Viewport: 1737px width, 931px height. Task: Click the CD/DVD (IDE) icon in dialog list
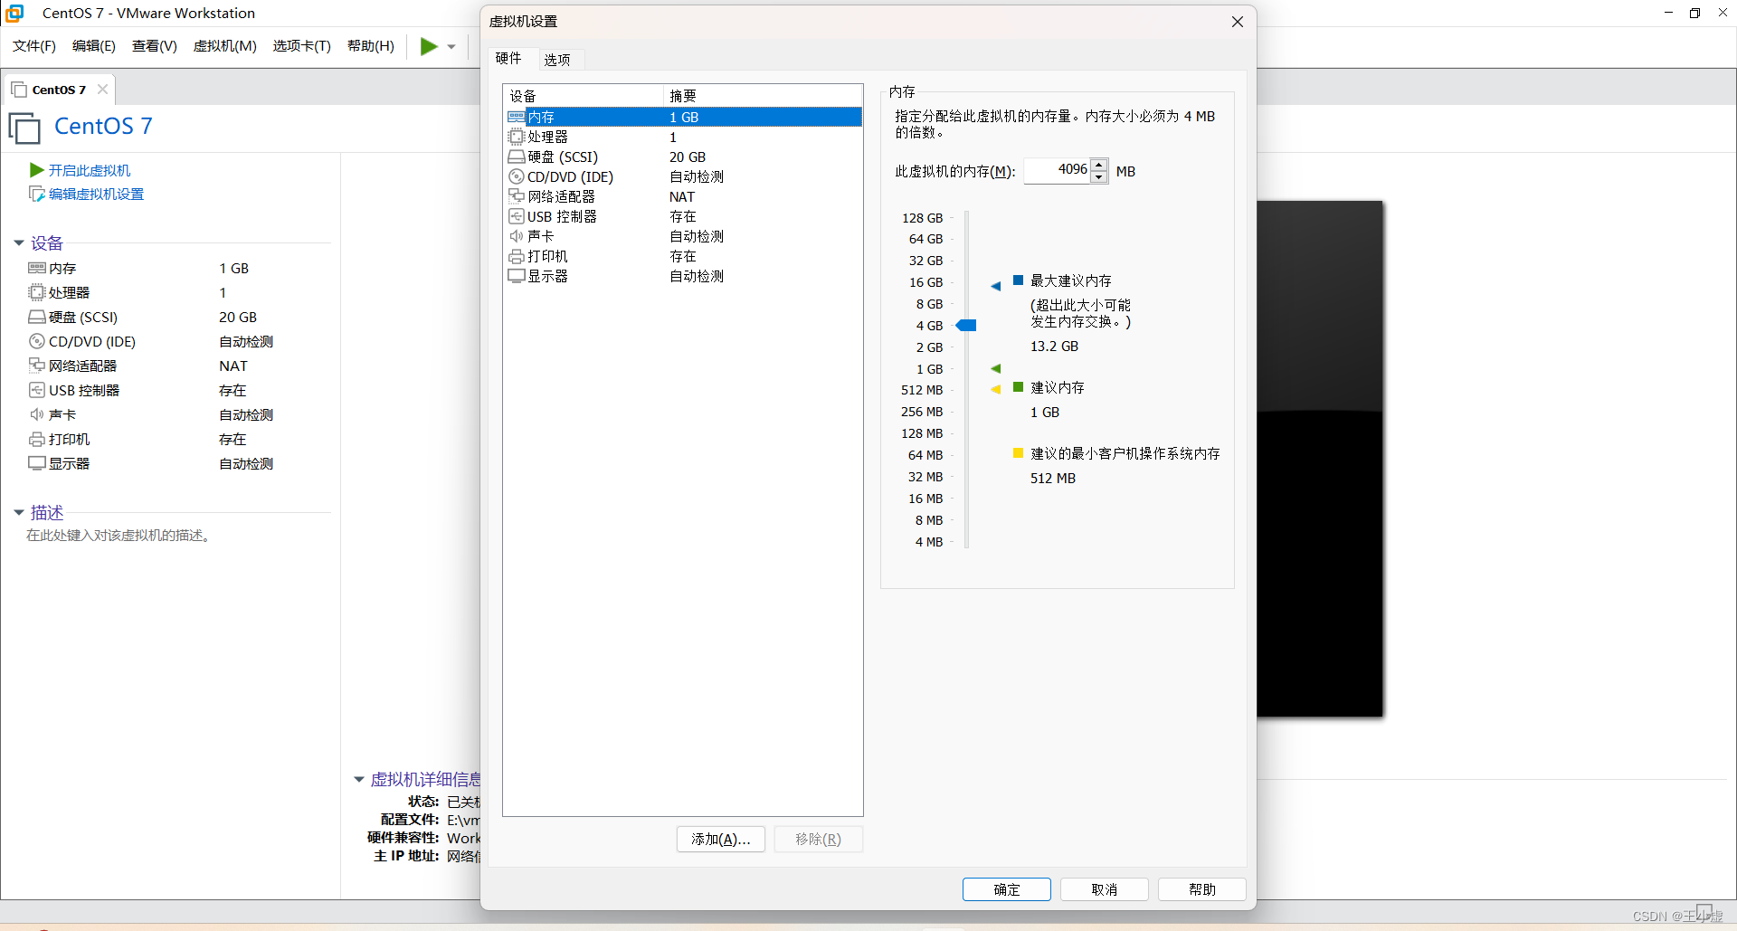click(517, 176)
